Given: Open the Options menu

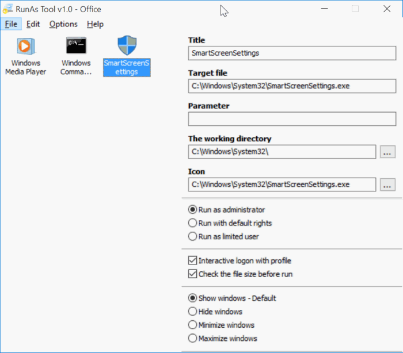Looking at the screenshot, I should pyautogui.click(x=63, y=24).
